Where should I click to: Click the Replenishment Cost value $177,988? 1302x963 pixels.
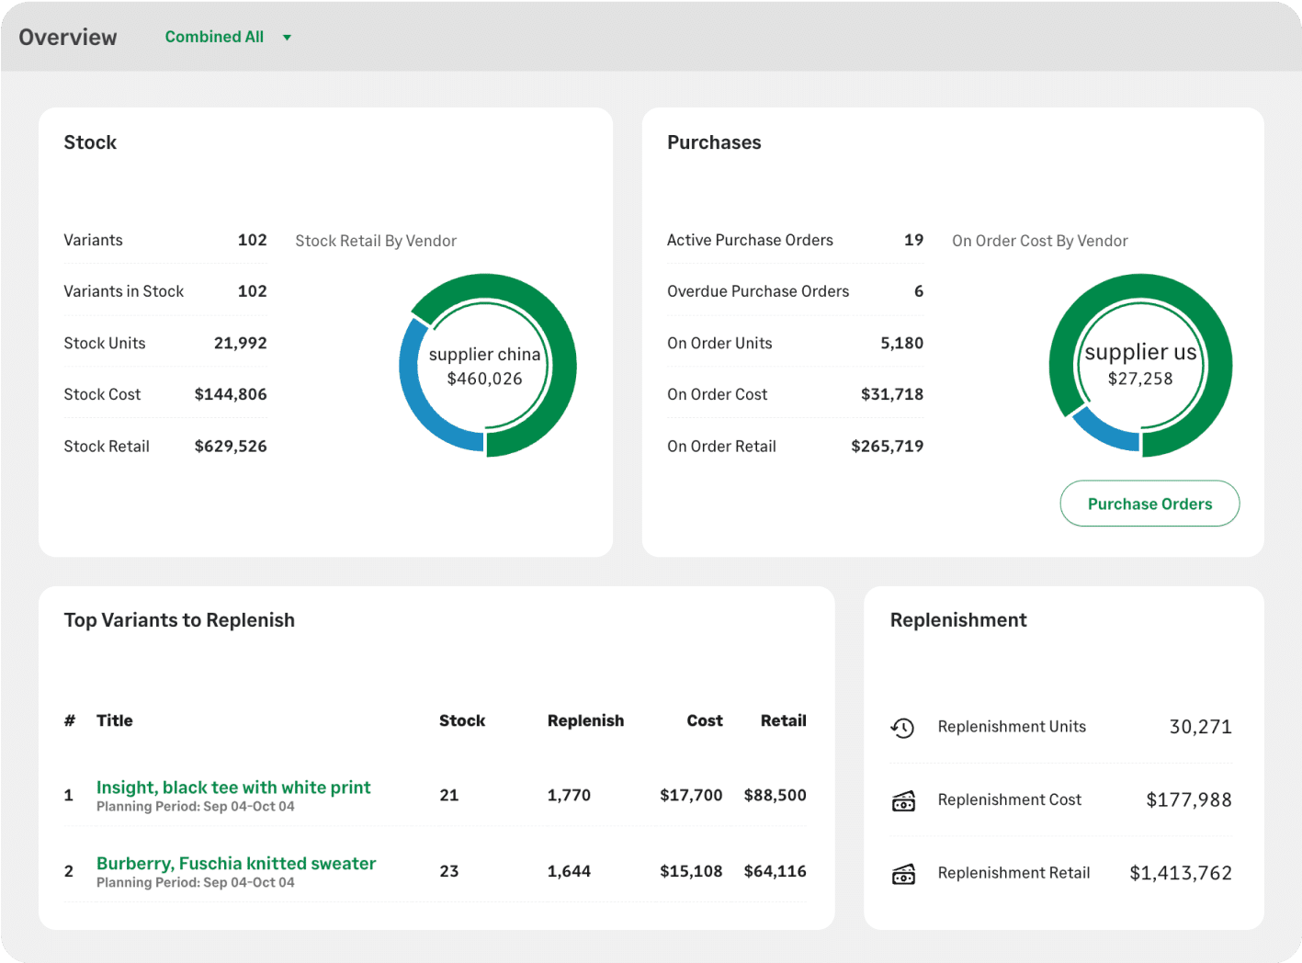[x=1189, y=799]
